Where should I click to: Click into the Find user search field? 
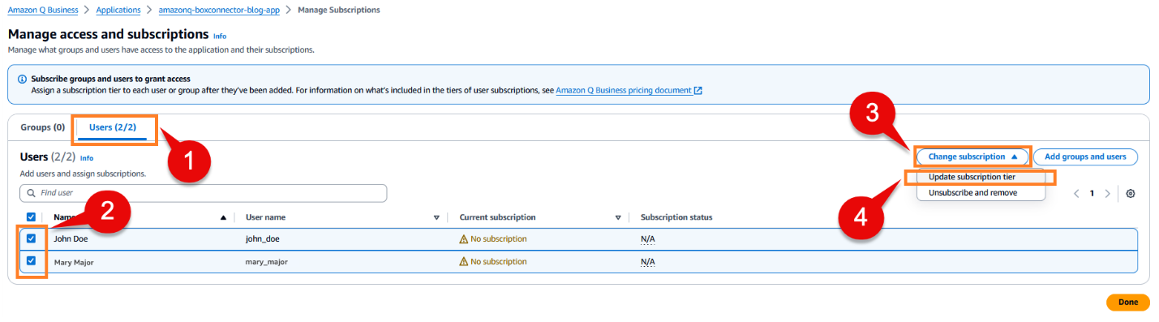(204, 193)
